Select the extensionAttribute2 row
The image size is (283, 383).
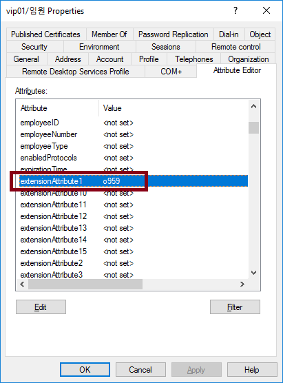click(134, 263)
